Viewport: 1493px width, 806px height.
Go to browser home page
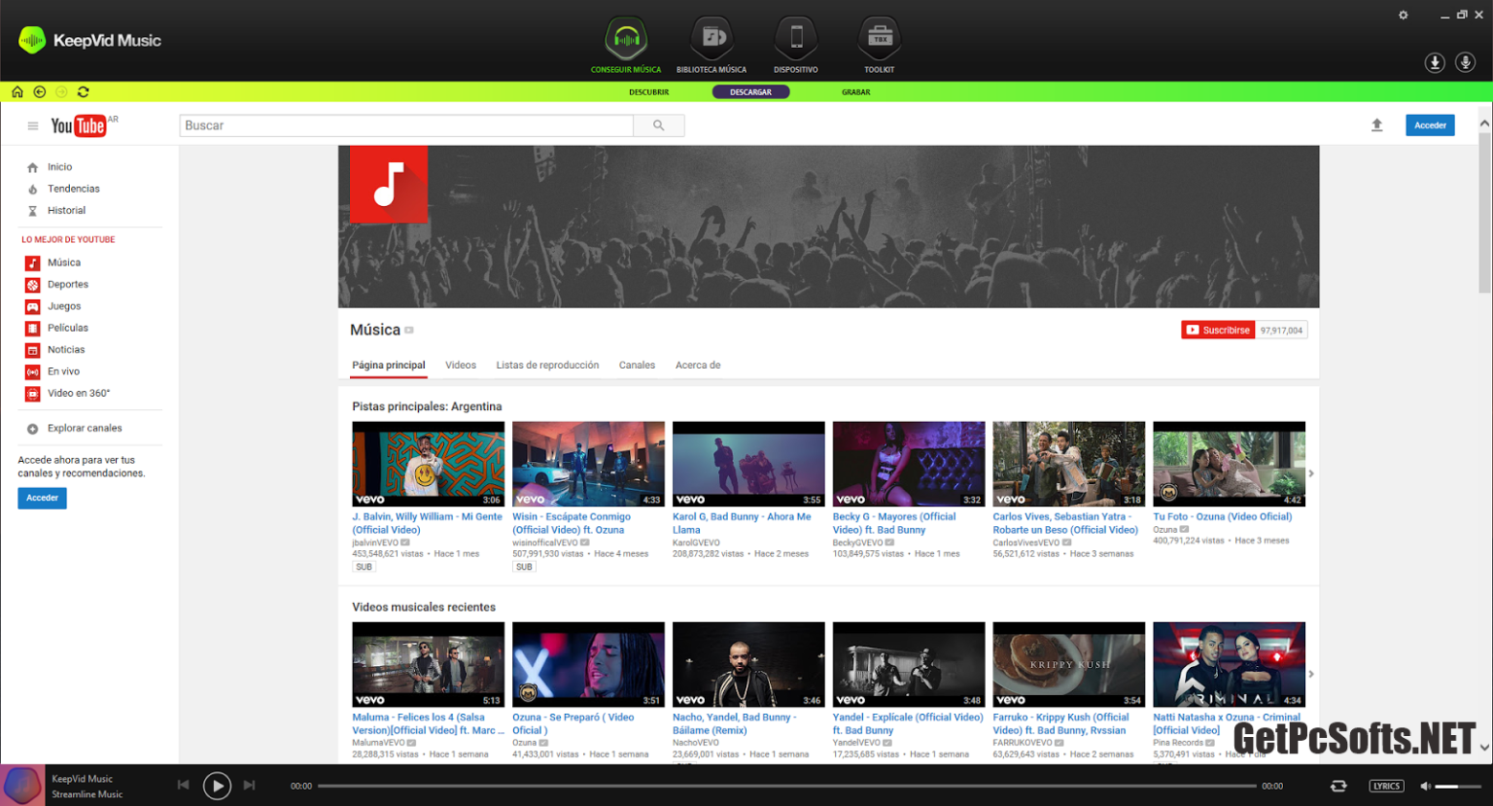pos(17,91)
